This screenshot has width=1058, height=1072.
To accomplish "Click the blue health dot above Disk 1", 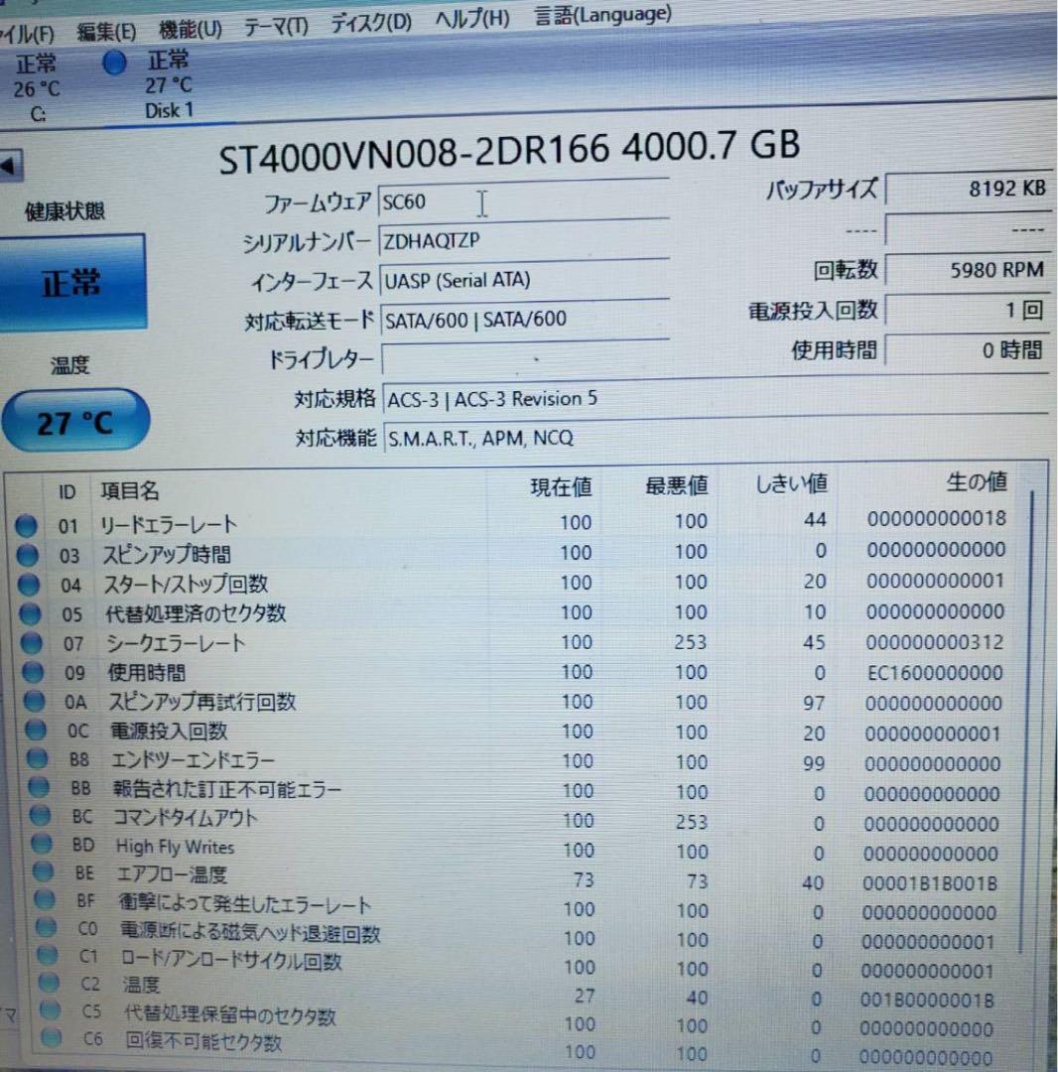I will pos(115,63).
